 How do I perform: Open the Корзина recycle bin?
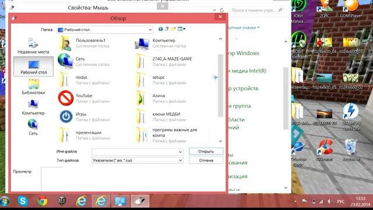point(351,150)
